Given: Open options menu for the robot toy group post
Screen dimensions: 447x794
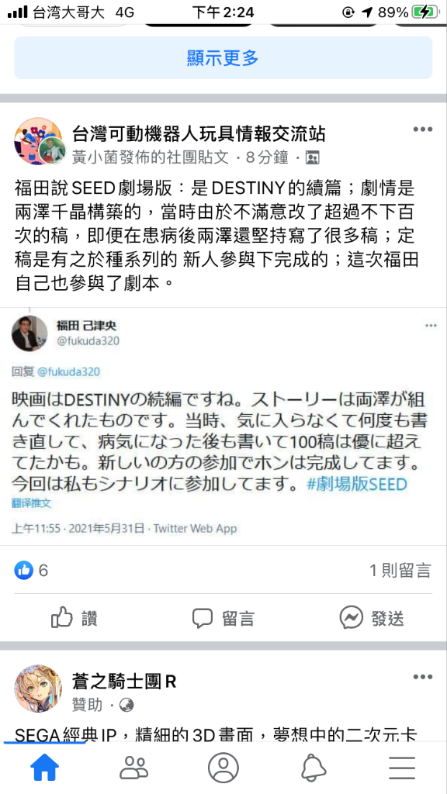Looking at the screenshot, I should 423,129.
